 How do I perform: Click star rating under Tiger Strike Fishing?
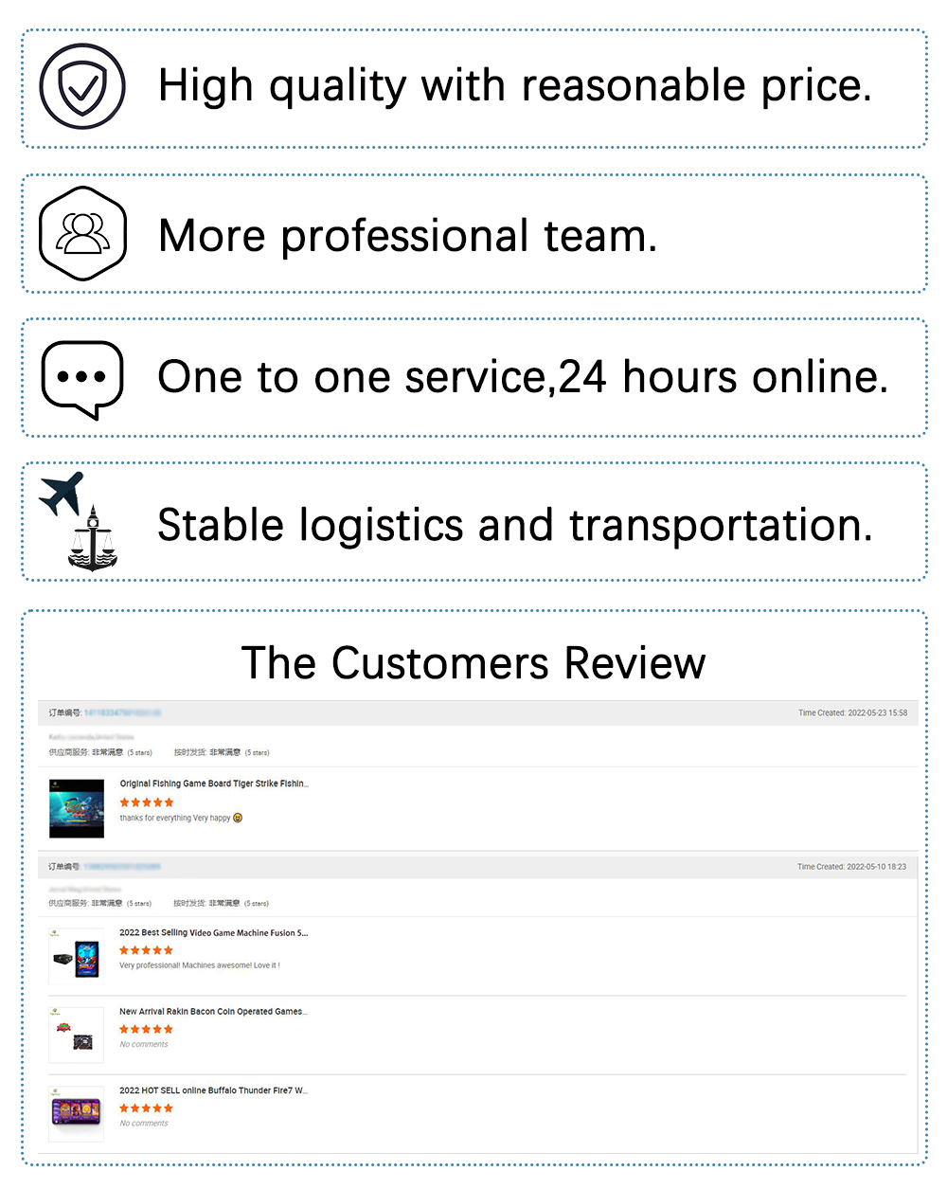click(147, 802)
